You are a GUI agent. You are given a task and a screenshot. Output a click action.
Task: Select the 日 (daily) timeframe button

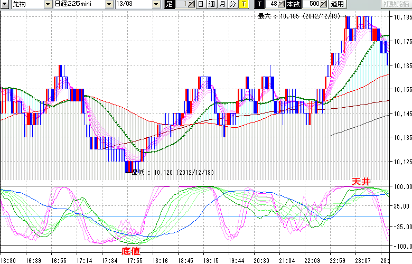[201, 4]
